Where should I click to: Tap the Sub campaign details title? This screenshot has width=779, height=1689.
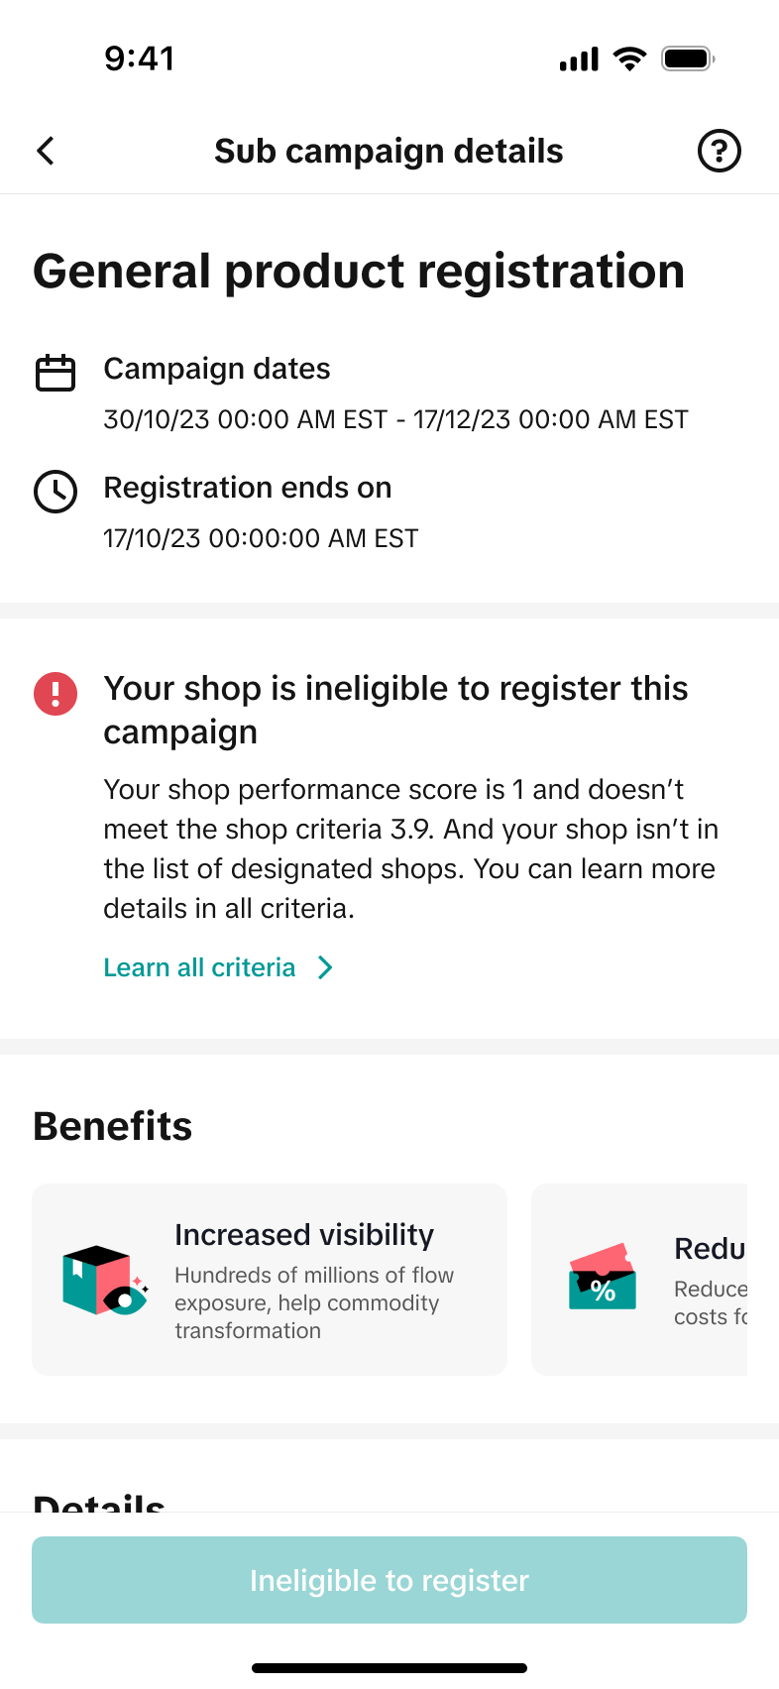point(389,151)
